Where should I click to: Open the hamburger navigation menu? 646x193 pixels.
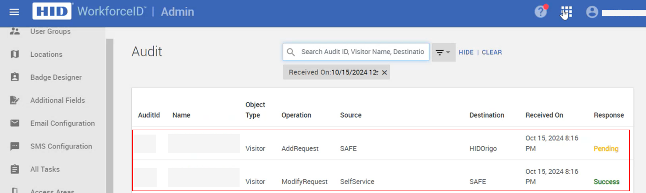(x=14, y=12)
